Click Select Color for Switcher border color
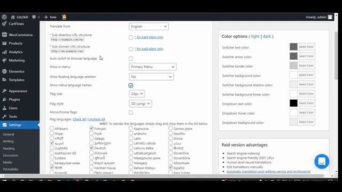 (x=306, y=66)
